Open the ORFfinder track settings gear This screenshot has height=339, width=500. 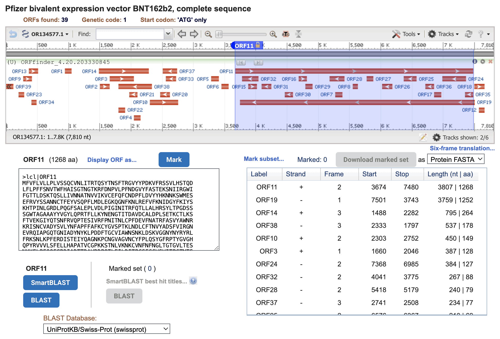tap(483, 62)
